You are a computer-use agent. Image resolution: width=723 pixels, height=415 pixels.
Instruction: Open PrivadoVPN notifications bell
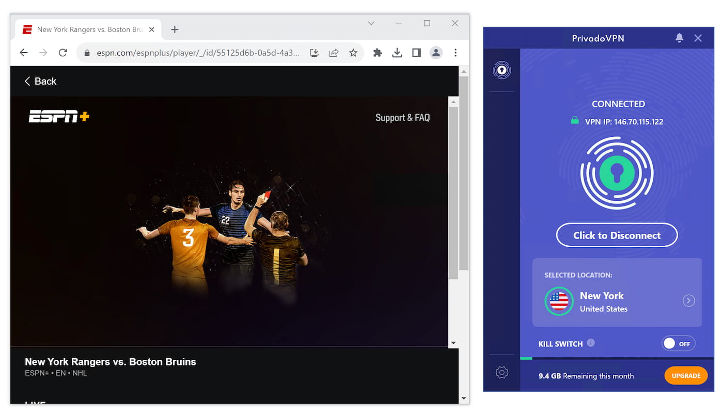tap(679, 38)
